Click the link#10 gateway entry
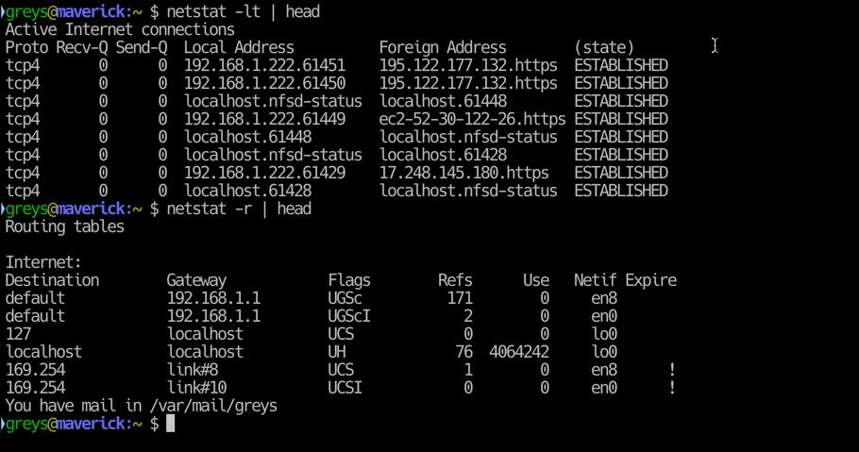 click(196, 388)
